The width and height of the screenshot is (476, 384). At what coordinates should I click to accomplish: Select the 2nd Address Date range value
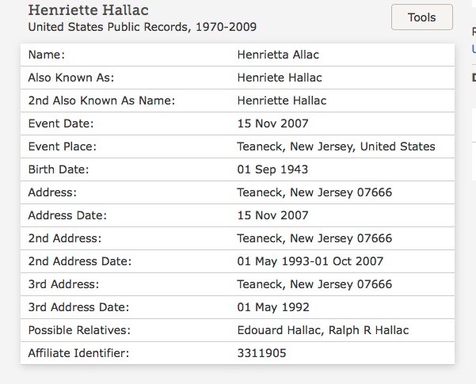pyautogui.click(x=310, y=261)
